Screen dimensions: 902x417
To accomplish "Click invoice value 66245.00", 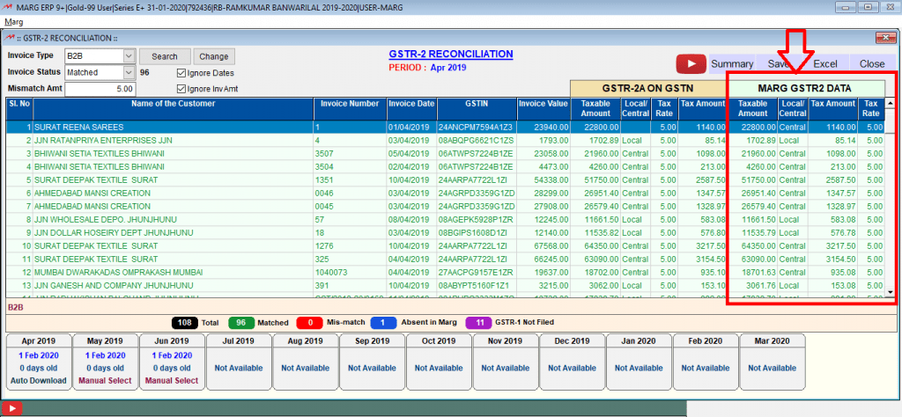I will tap(551, 259).
